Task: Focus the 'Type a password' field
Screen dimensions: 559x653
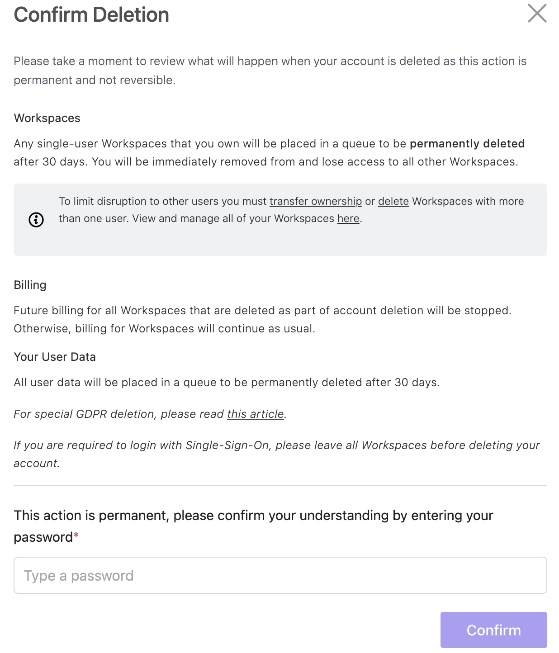Action: pyautogui.click(x=280, y=575)
